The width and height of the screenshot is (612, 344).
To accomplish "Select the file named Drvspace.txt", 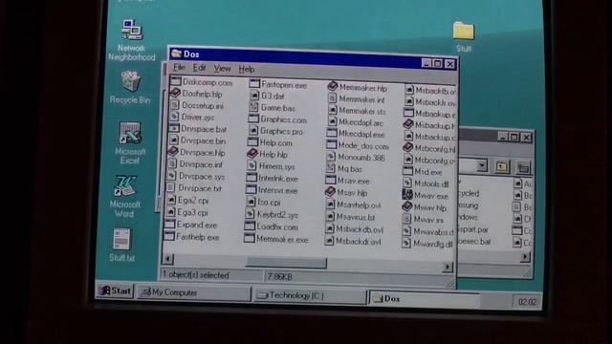I will [200, 188].
